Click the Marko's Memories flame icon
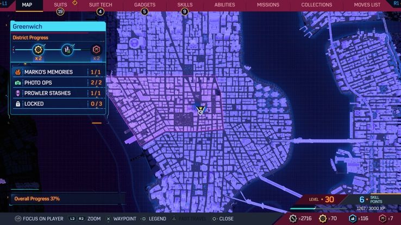The width and height of the screenshot is (401, 225). [x=18, y=72]
